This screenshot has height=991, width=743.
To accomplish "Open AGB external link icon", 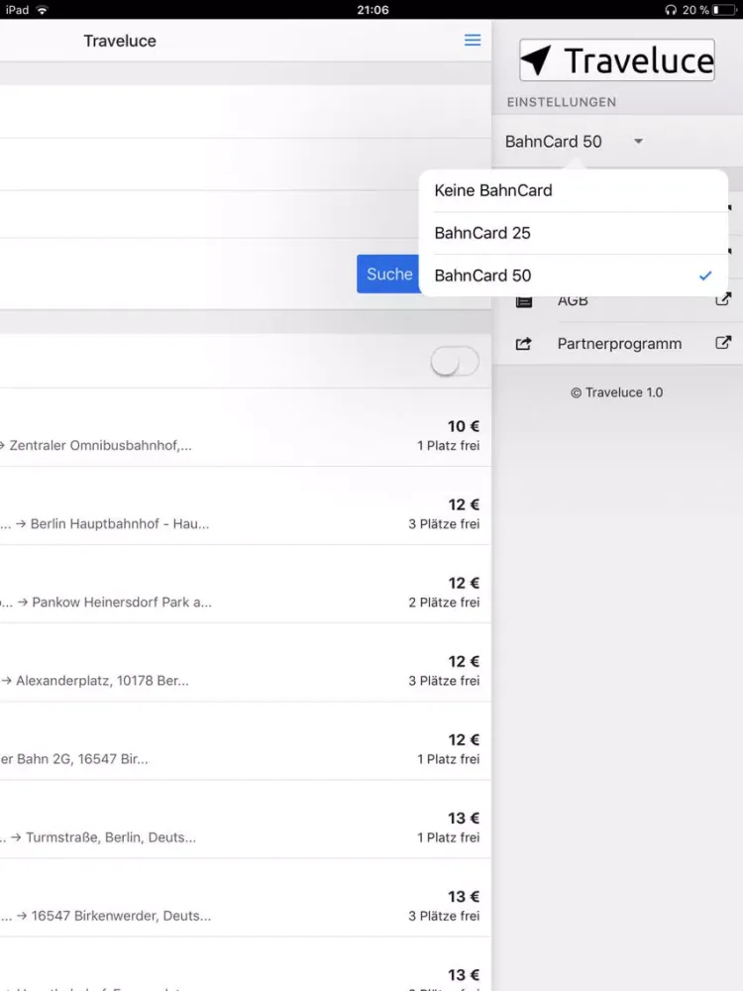I will point(723,299).
